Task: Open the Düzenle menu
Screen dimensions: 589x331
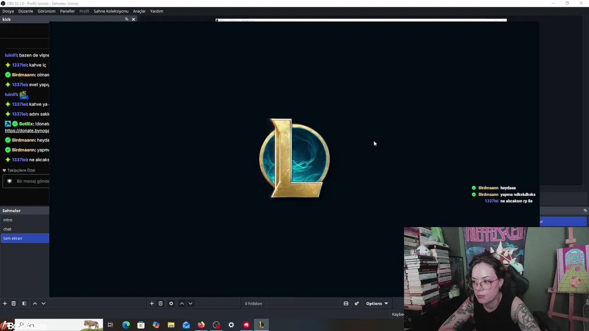Action: tap(26, 11)
